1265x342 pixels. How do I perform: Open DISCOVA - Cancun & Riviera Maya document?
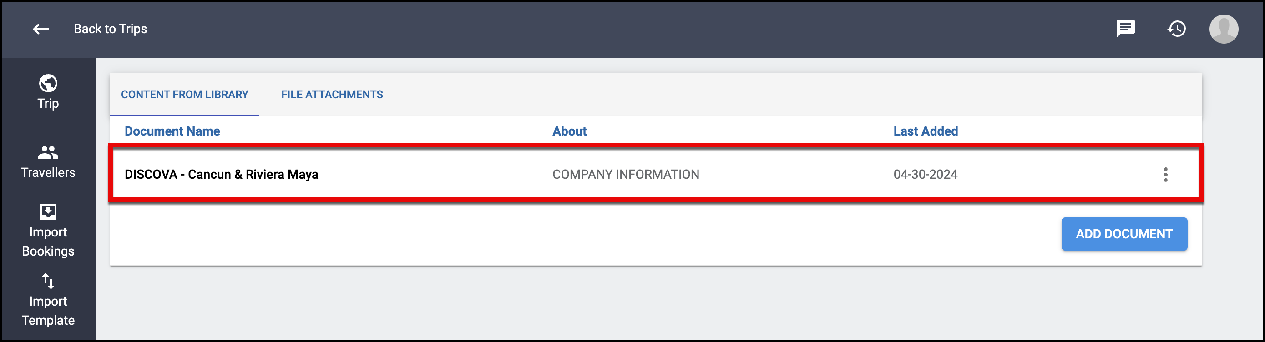coord(222,175)
